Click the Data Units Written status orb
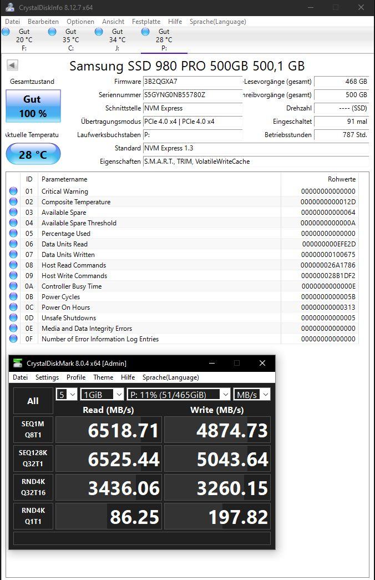The height and width of the screenshot is (580, 375). pos(13,254)
